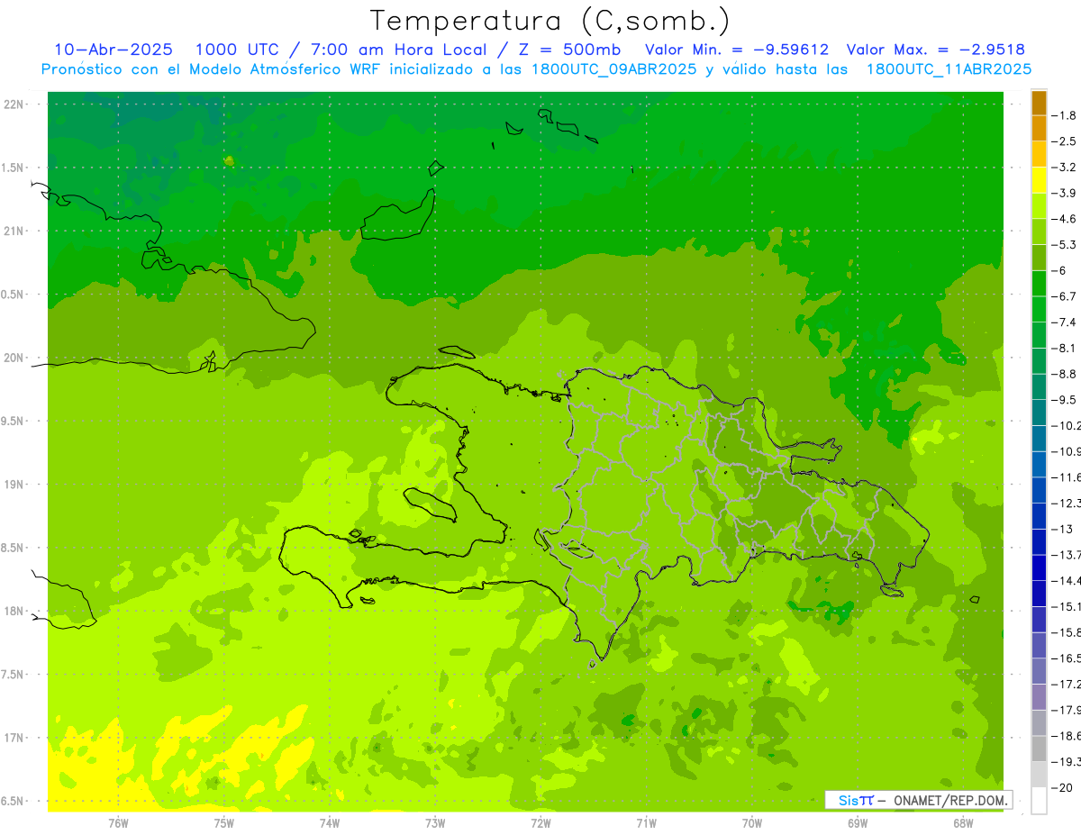Pick the green swatch between -6 and -6.7
1081x835 pixels.
click(x=1039, y=283)
